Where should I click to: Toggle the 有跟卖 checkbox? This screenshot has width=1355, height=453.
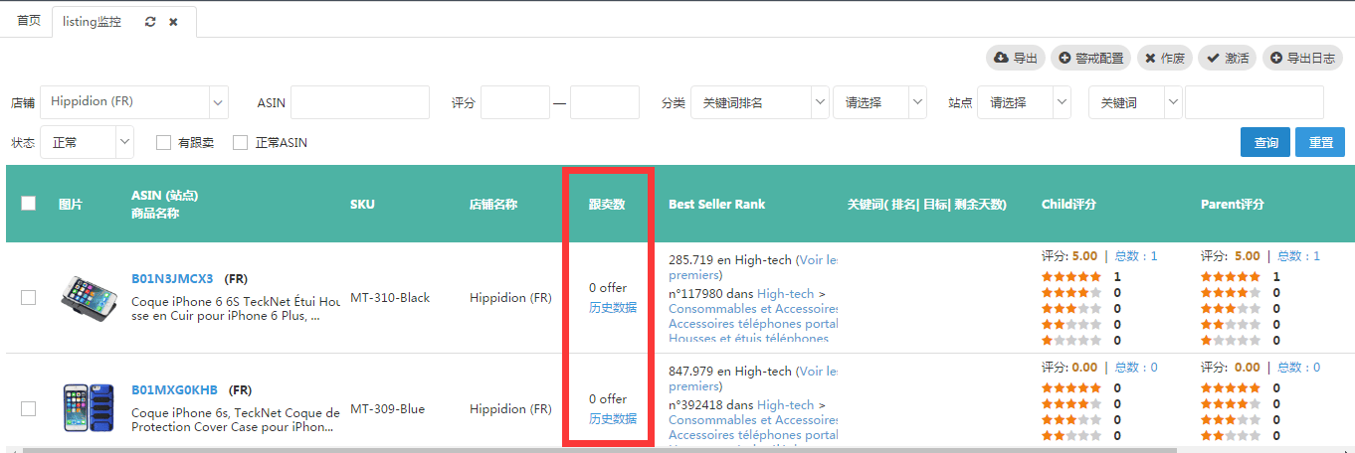click(164, 143)
